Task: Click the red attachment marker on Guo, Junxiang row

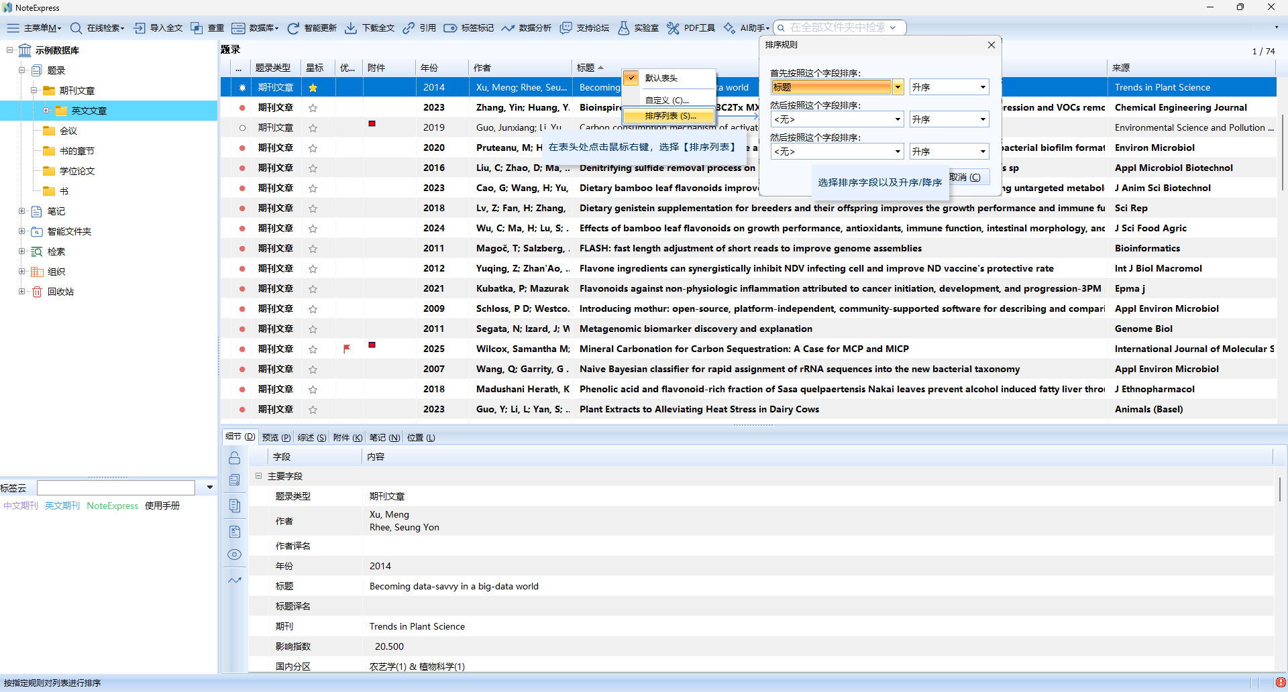Action: [x=372, y=123]
